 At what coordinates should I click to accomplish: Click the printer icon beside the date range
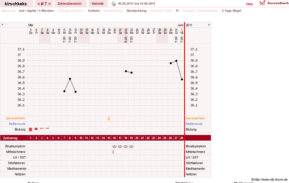click(x=114, y=4)
